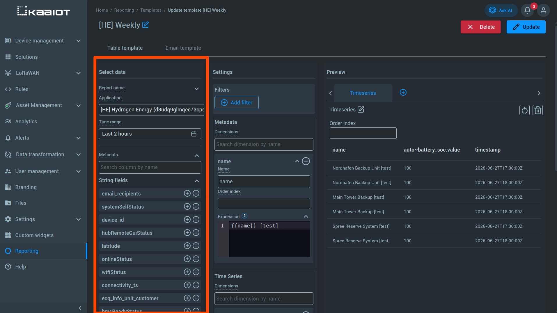Expand LoRaWAN menu

pyautogui.click(x=78, y=73)
